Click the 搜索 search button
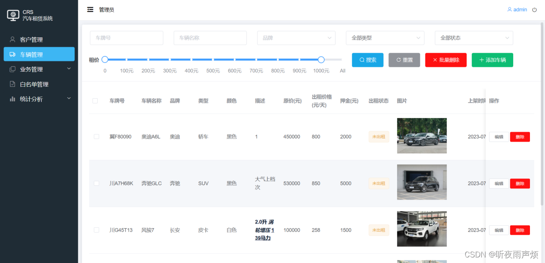545x263 pixels. (367, 60)
